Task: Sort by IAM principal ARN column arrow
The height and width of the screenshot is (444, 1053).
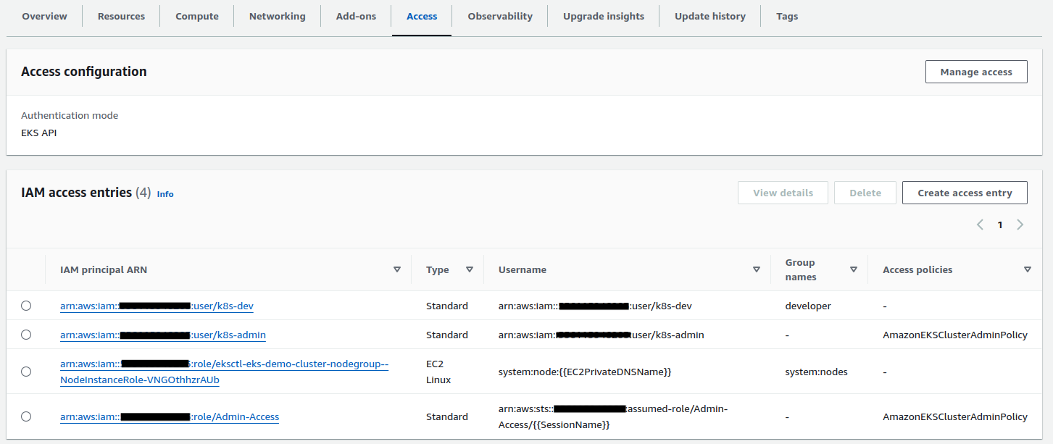Action: pos(397,269)
